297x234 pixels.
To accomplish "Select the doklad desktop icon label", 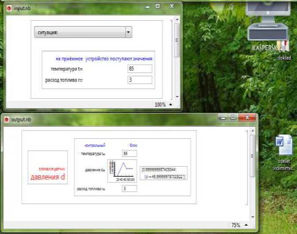I will 284,58.
